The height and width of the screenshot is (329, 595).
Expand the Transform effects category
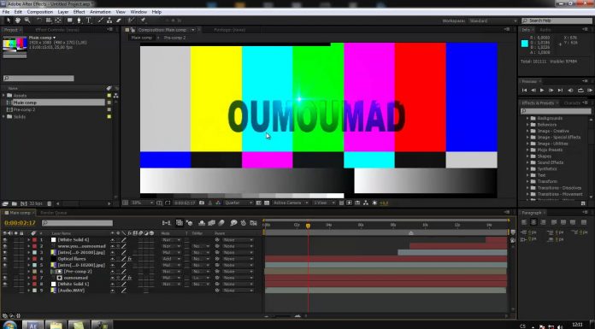(x=527, y=181)
